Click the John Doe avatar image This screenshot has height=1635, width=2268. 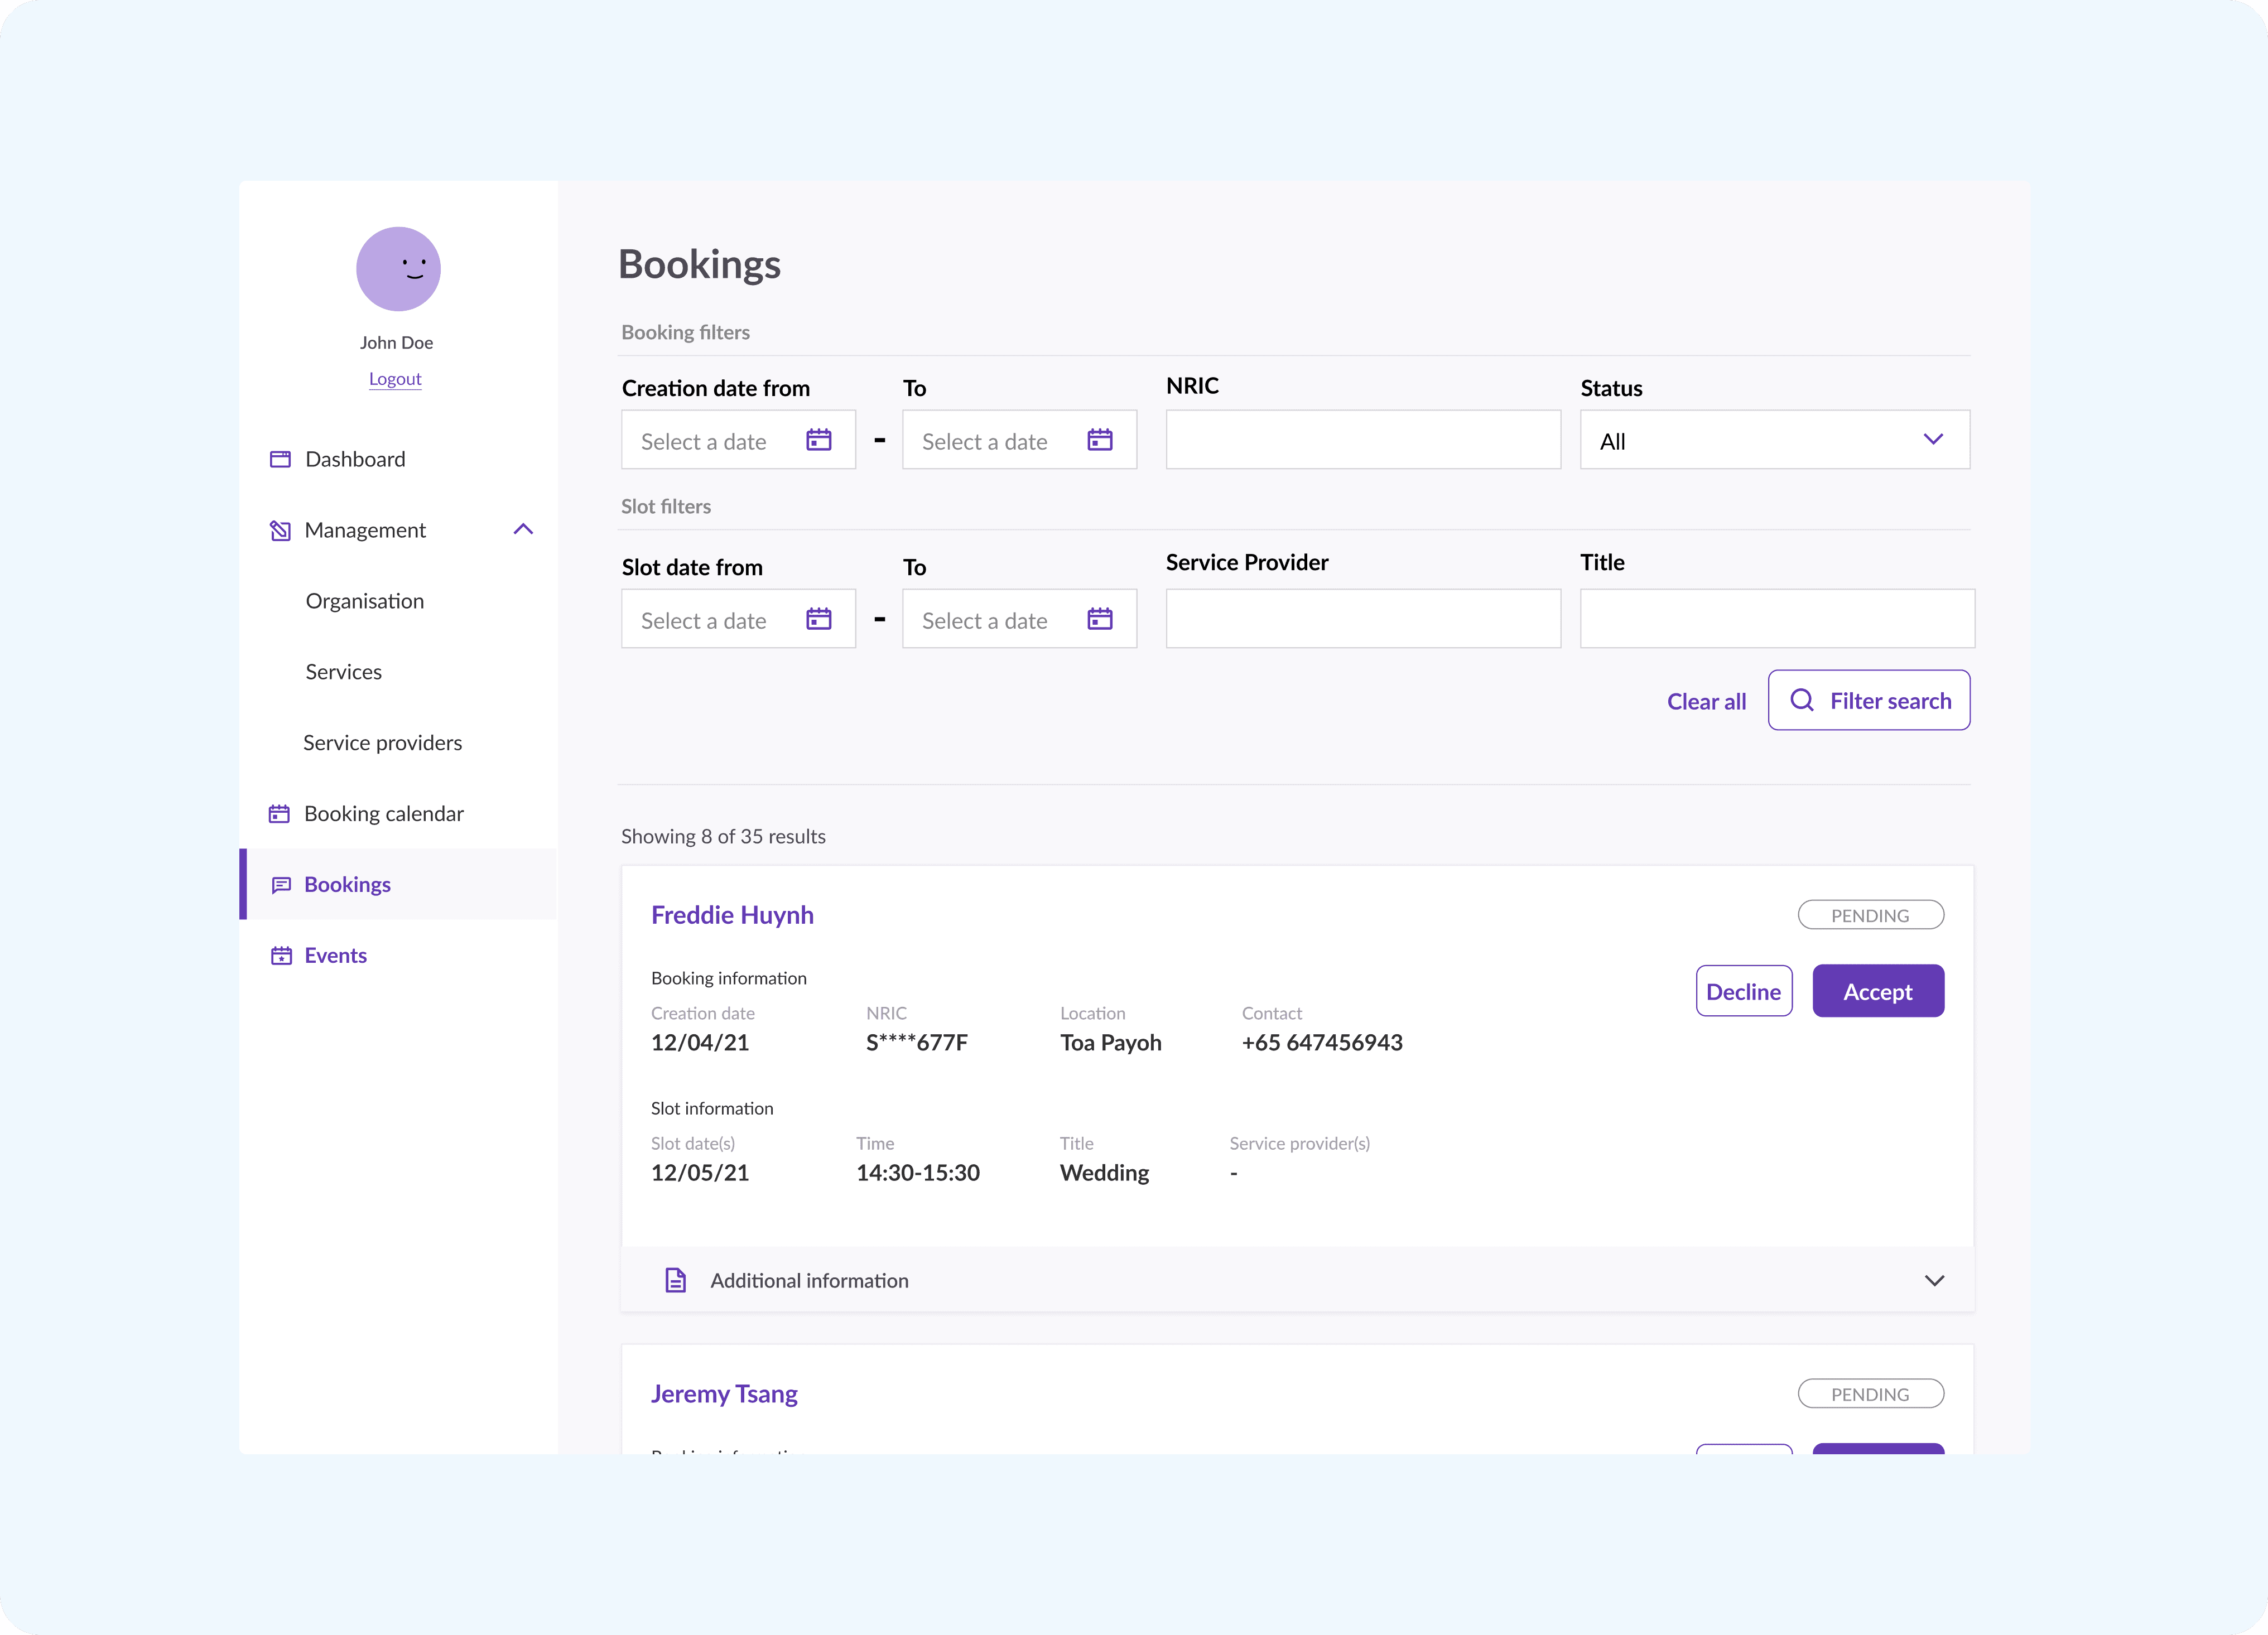pyautogui.click(x=398, y=269)
